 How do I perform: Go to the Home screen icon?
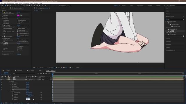click(x=2, y=5)
